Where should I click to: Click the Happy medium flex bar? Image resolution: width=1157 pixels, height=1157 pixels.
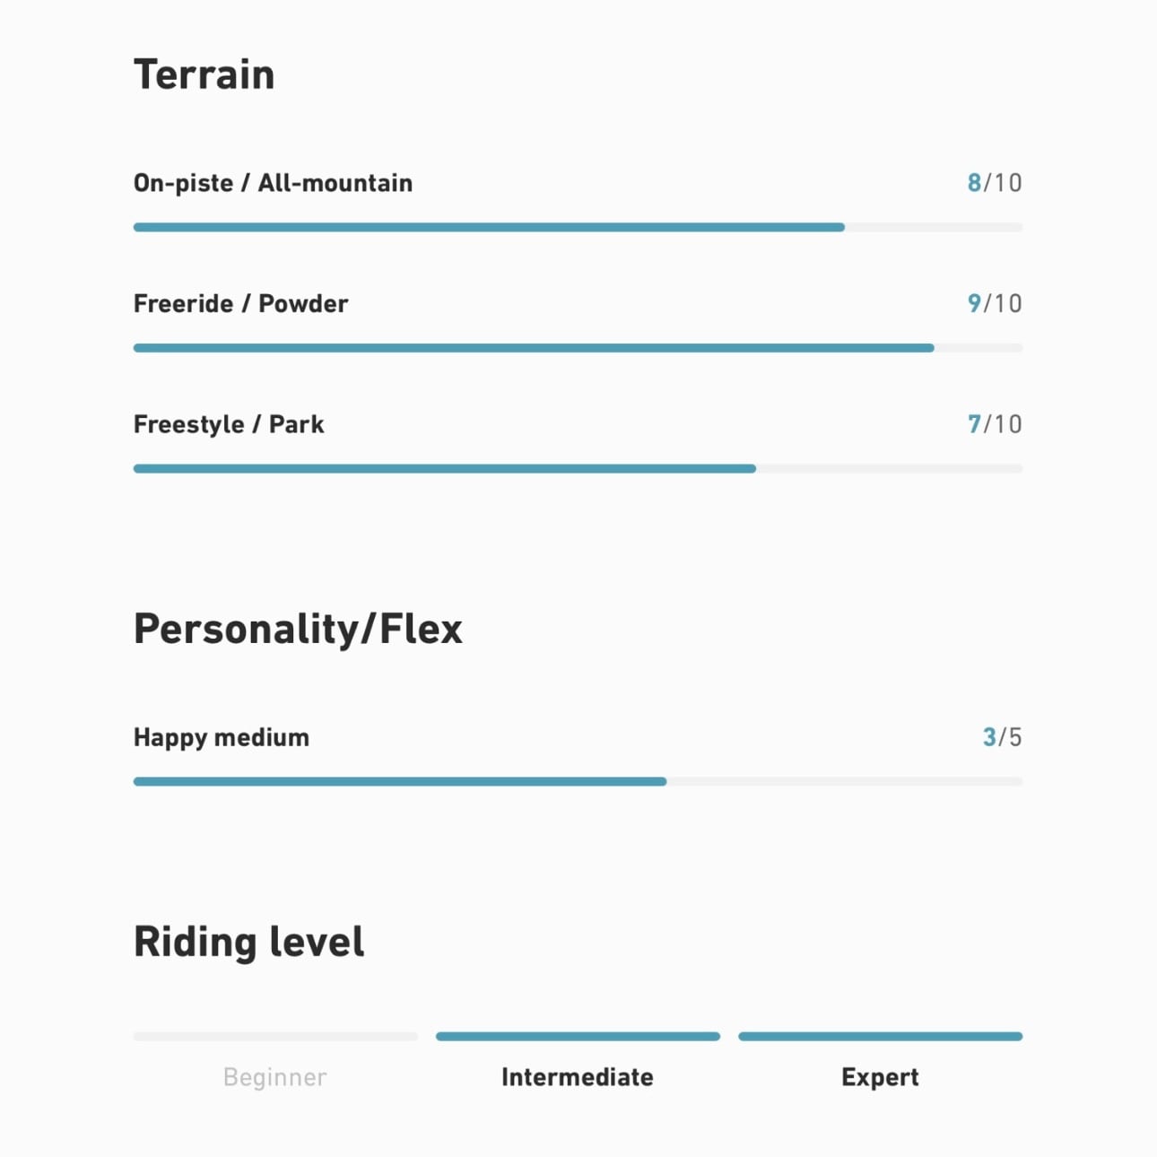point(578,781)
